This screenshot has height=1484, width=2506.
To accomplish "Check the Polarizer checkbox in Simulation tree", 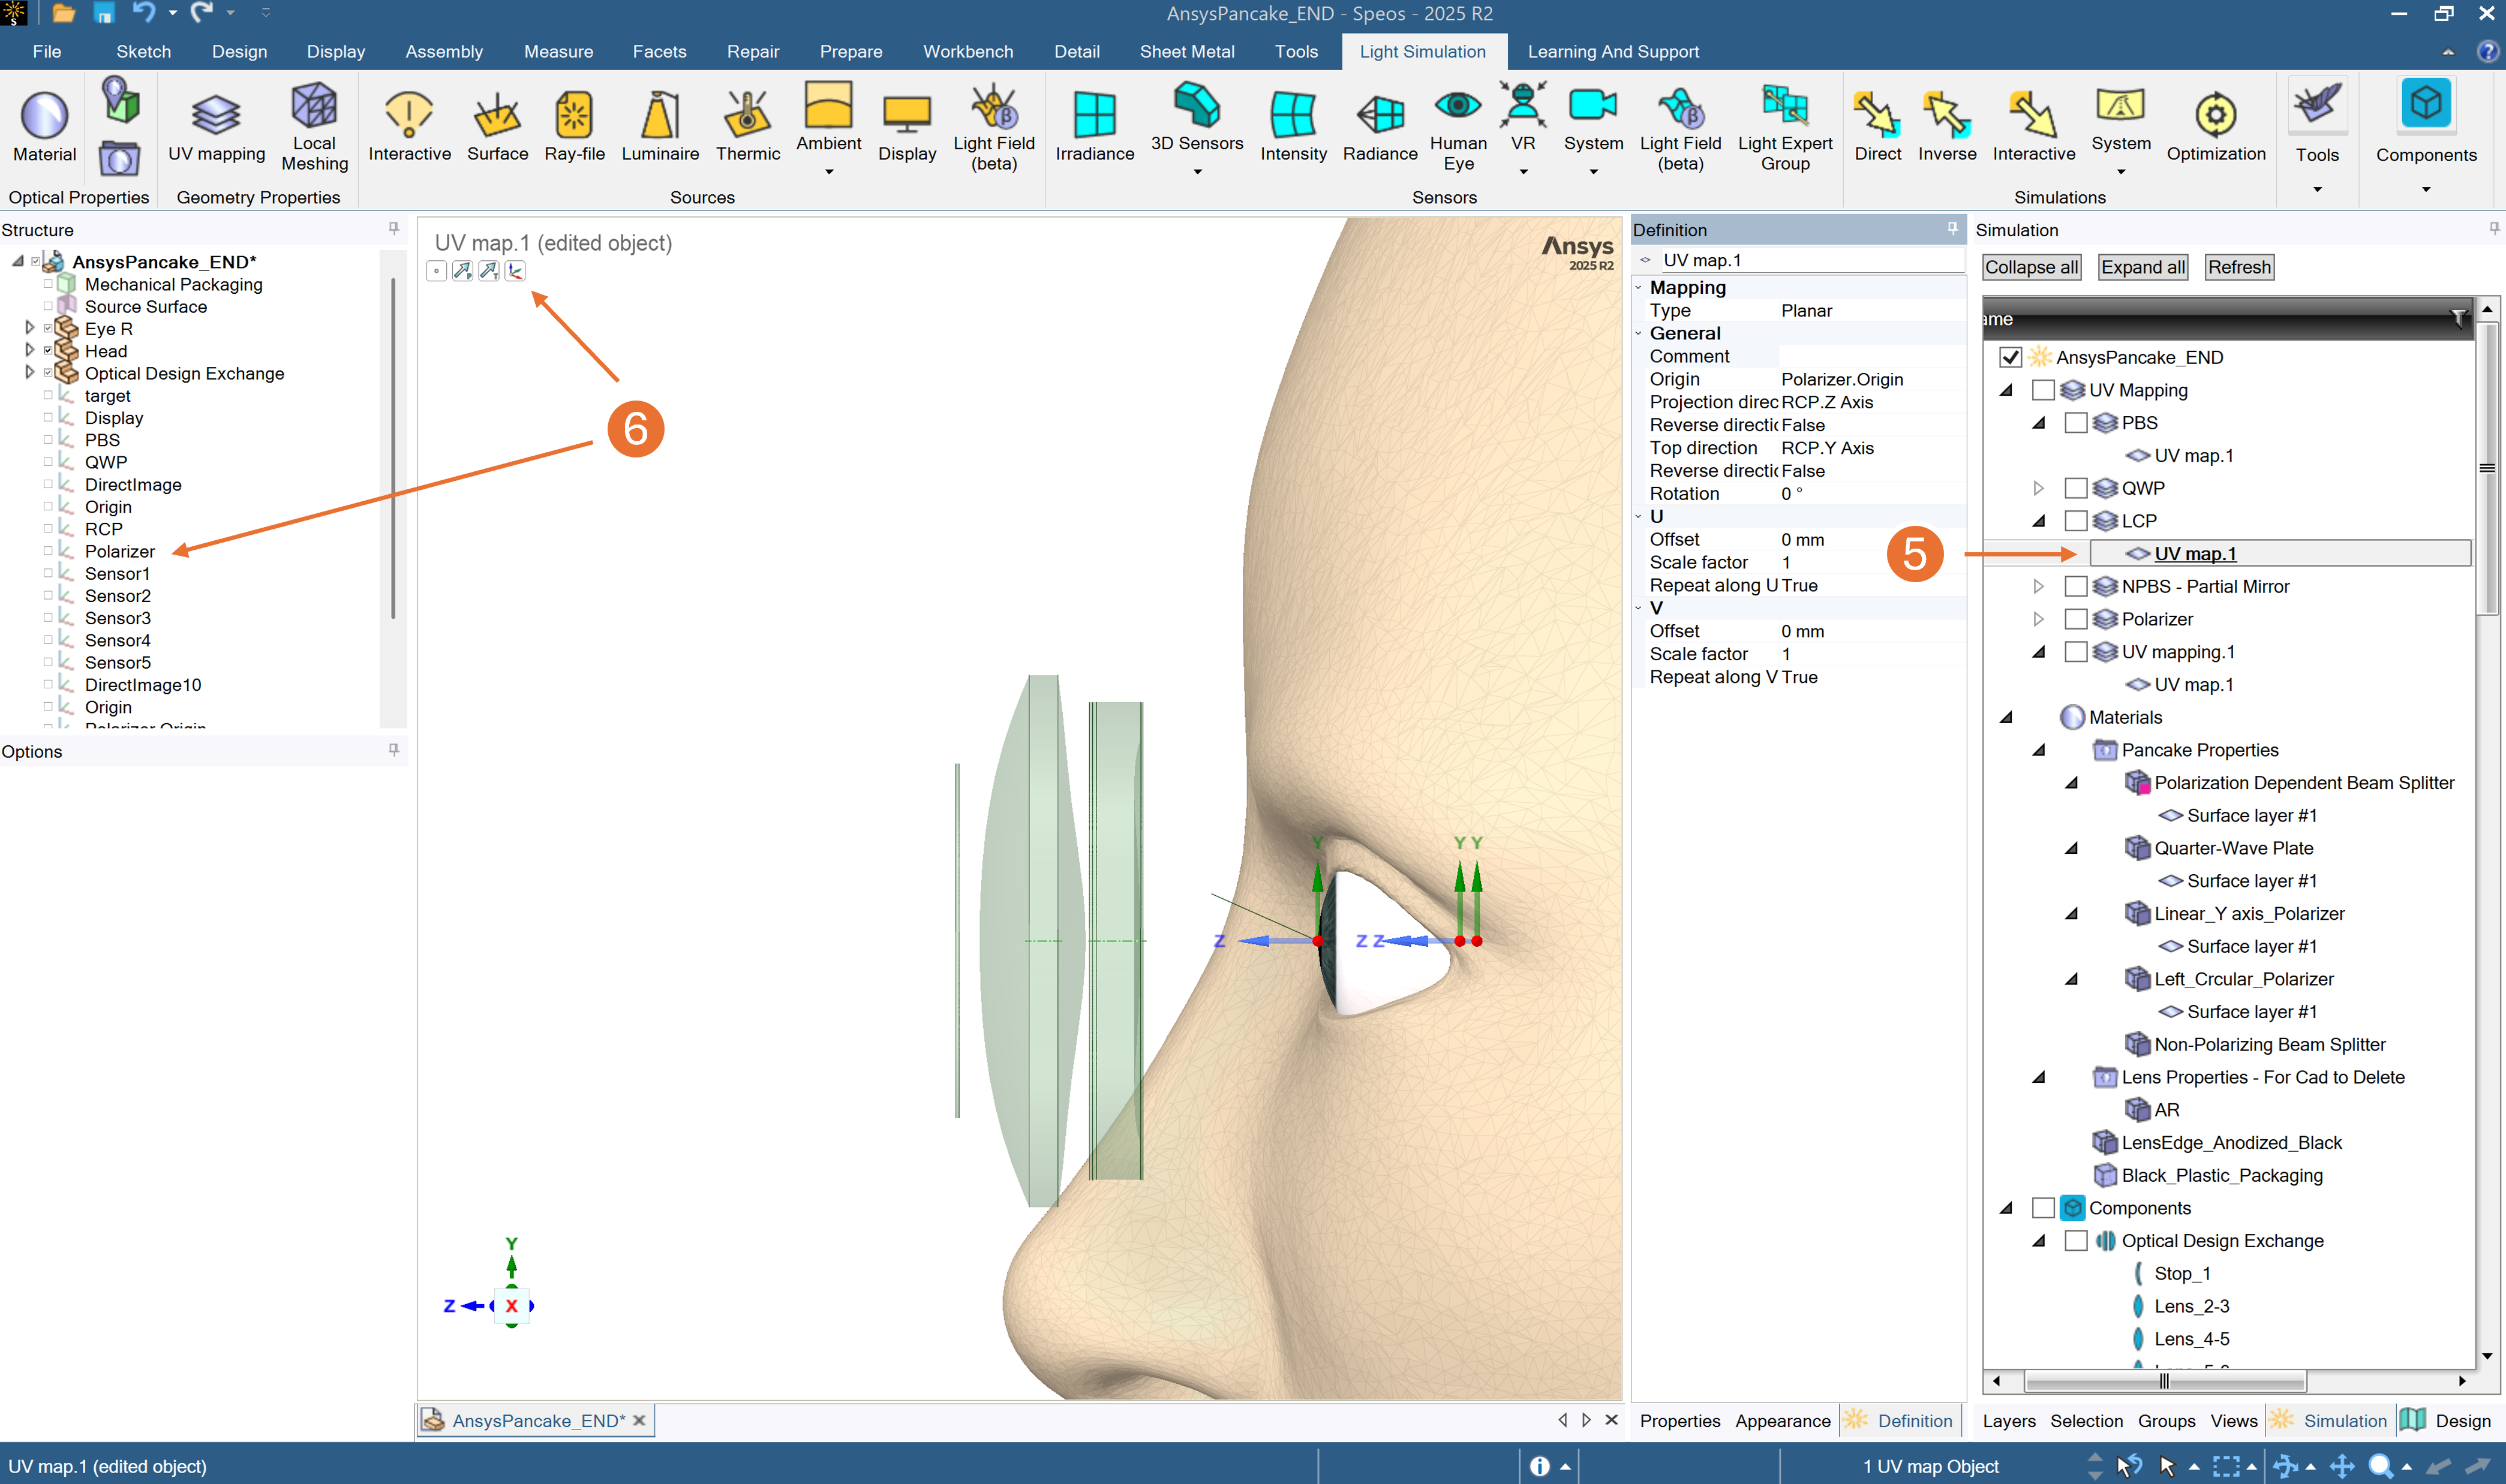I will point(2076,619).
